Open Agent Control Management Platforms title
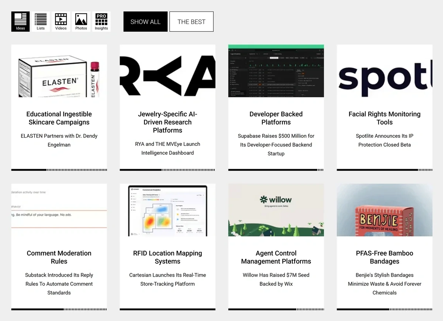Screen dimensions: 443x321 pos(276,257)
